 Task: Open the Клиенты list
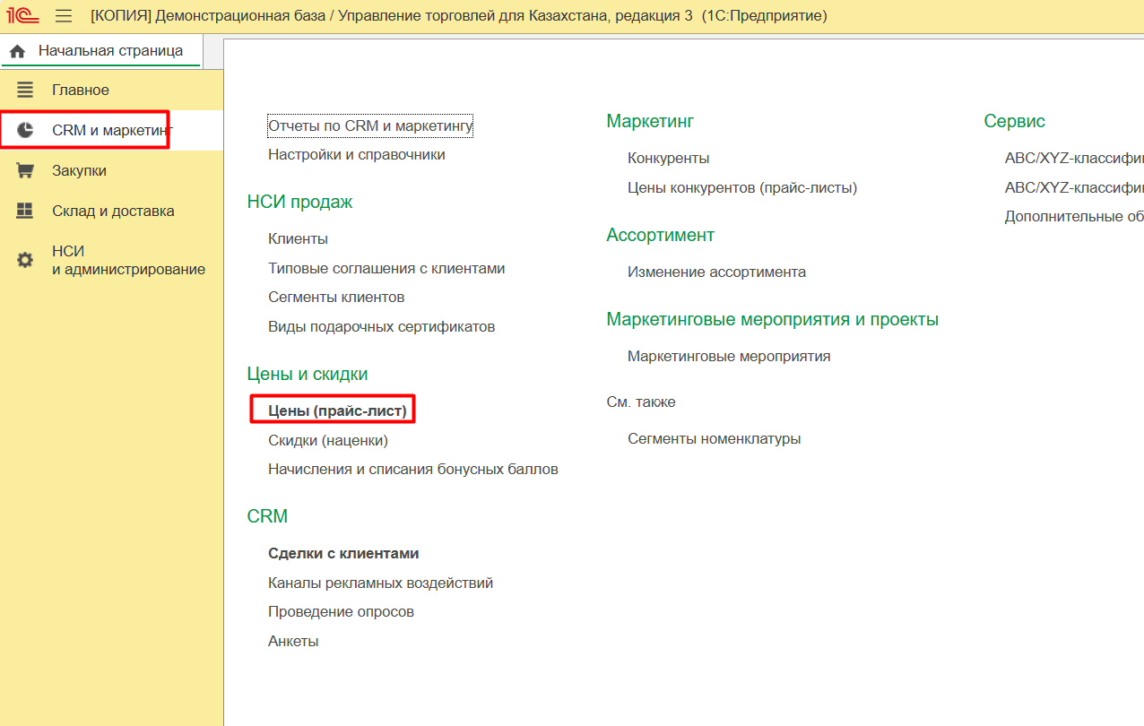click(x=298, y=238)
